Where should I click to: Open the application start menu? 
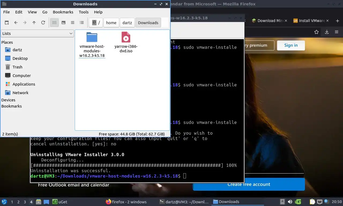click(4, 202)
